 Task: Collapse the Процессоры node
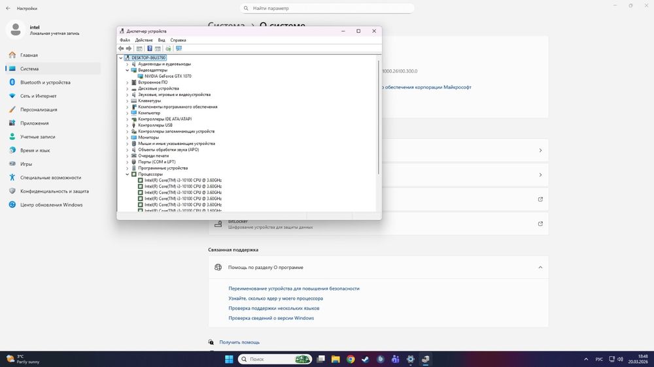click(128, 174)
